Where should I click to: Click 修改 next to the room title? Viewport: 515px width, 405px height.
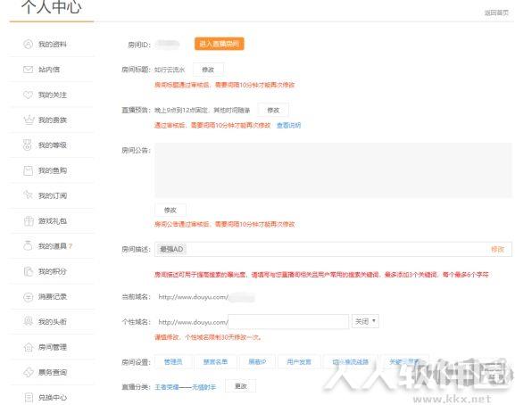click(208, 70)
